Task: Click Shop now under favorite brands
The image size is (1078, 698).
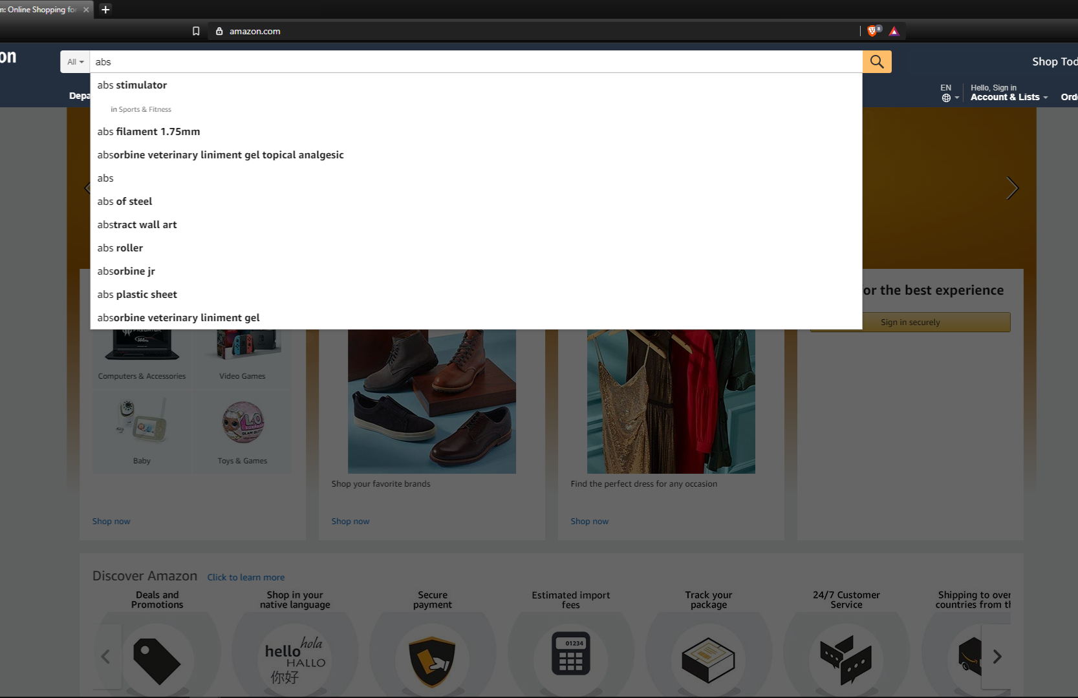Action: pyautogui.click(x=350, y=521)
